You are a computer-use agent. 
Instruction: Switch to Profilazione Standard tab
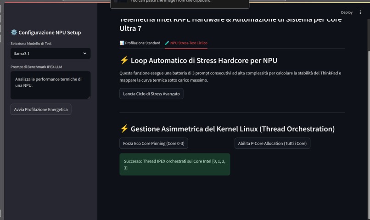coord(140,43)
